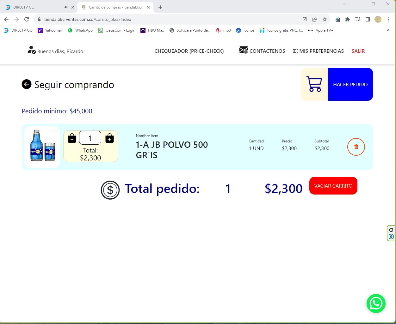Click the CONTACTENOS envelope icon
The image size is (396, 324).
(244, 50)
